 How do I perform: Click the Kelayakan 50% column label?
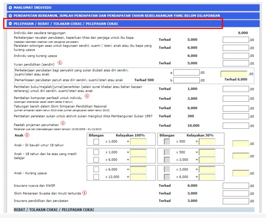coord(200,135)
